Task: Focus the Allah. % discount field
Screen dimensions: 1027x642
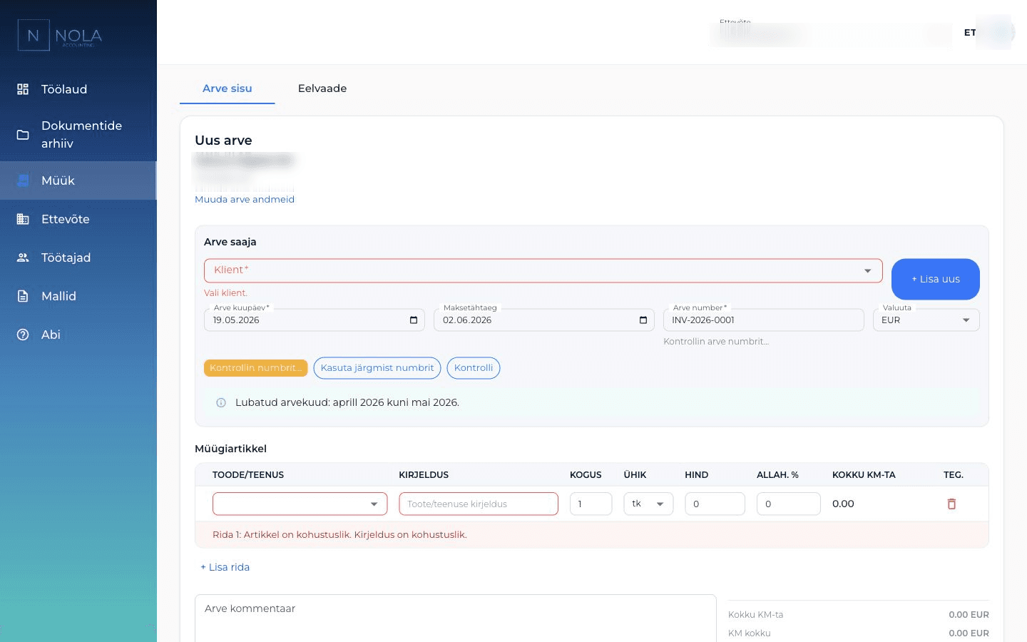Action: tap(789, 504)
